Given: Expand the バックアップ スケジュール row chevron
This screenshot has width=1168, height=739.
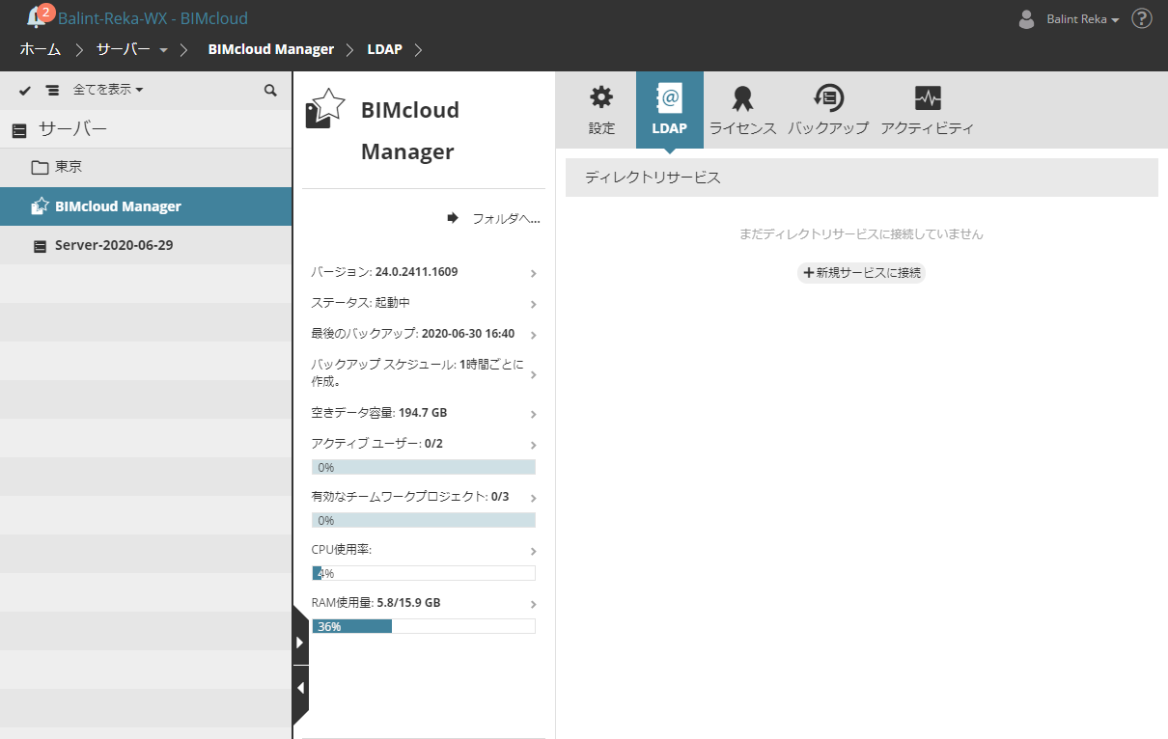Looking at the screenshot, I should coord(534,375).
